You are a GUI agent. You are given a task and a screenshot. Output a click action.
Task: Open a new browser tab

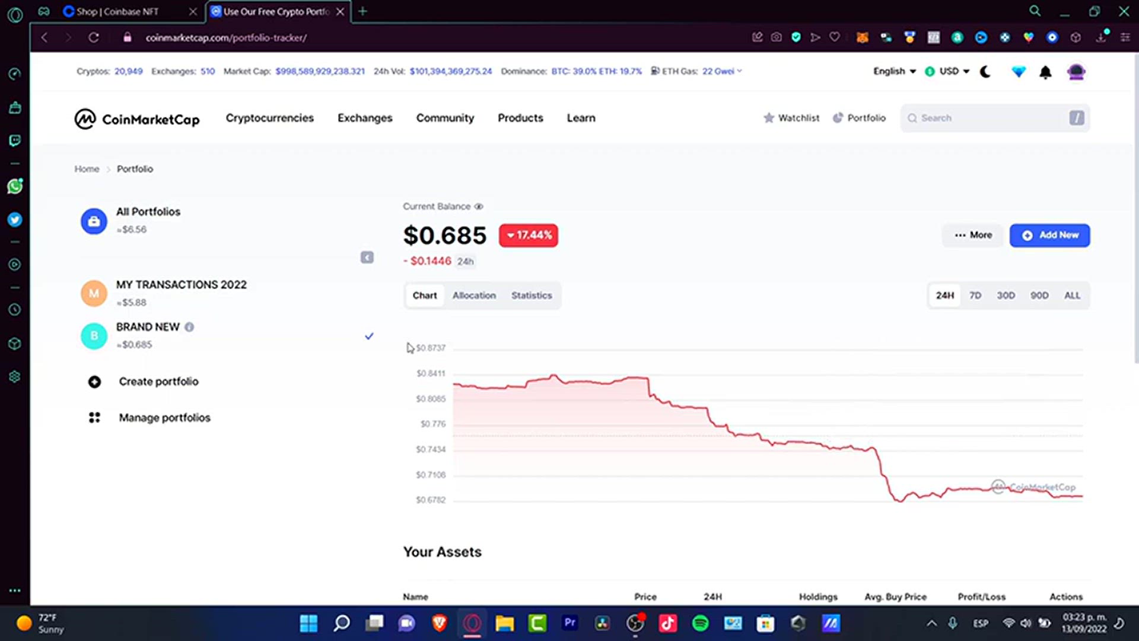362,11
